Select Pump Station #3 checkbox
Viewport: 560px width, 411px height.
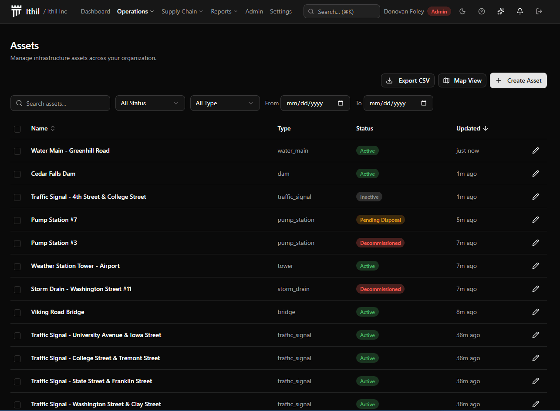[x=17, y=243]
